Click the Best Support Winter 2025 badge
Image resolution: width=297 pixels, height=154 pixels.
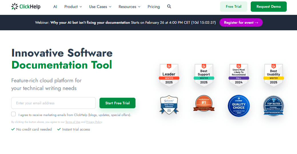point(204,75)
